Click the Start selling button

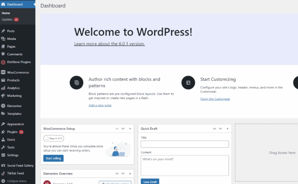pos(53,158)
